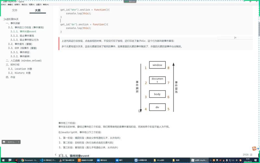Click the vertical scrollbar on right edge
260x163 pixels.
259,29
